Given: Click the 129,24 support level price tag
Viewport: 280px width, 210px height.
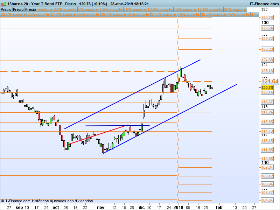Looking at the screenshot, I should point(267,28).
